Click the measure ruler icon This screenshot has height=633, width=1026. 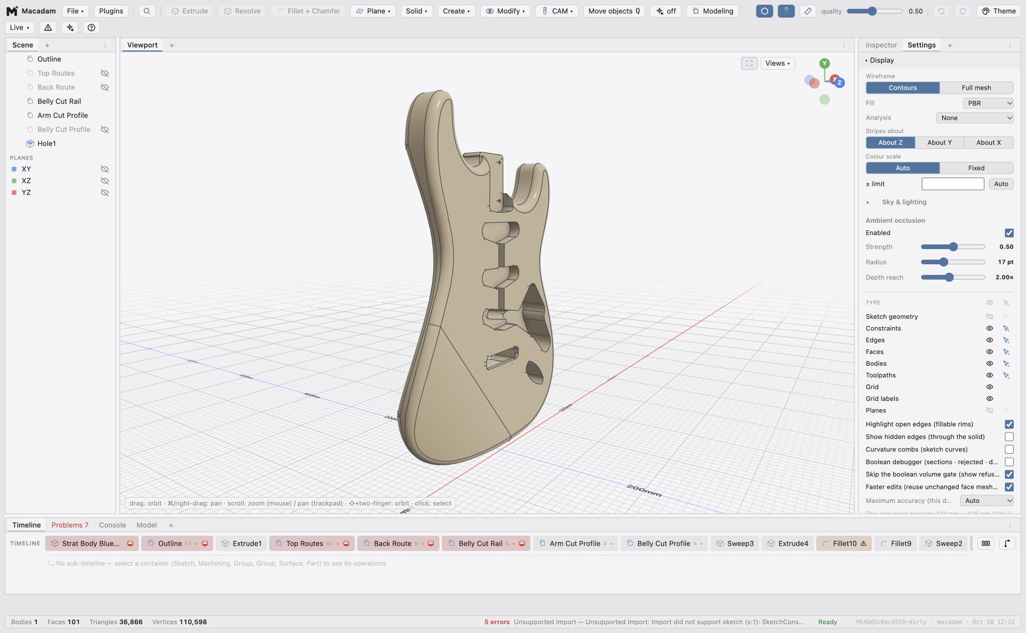click(x=807, y=11)
